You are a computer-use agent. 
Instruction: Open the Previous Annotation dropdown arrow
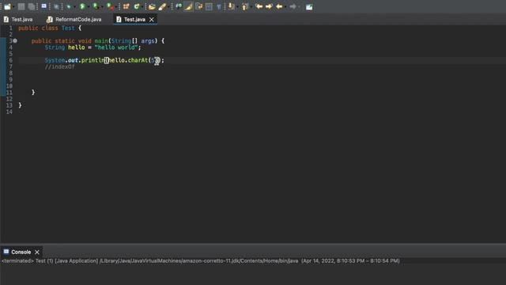(x=251, y=7)
